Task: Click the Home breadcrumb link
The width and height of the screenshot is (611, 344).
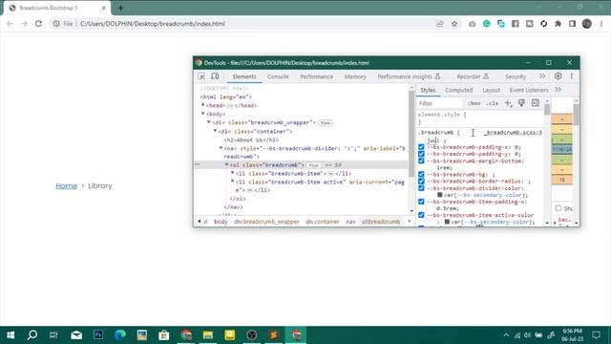Action: pos(66,185)
